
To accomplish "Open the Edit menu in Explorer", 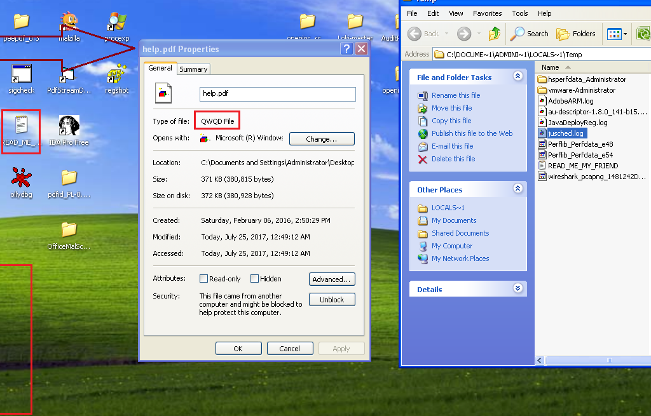I will 432,13.
